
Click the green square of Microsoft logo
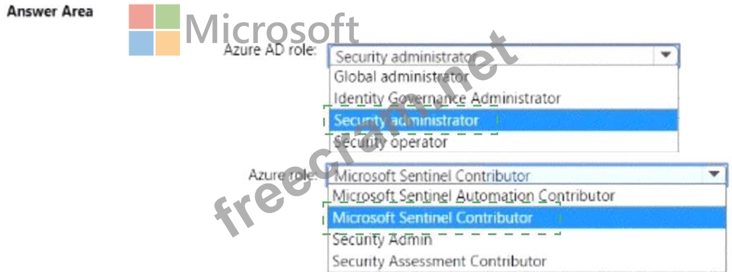pos(168,17)
